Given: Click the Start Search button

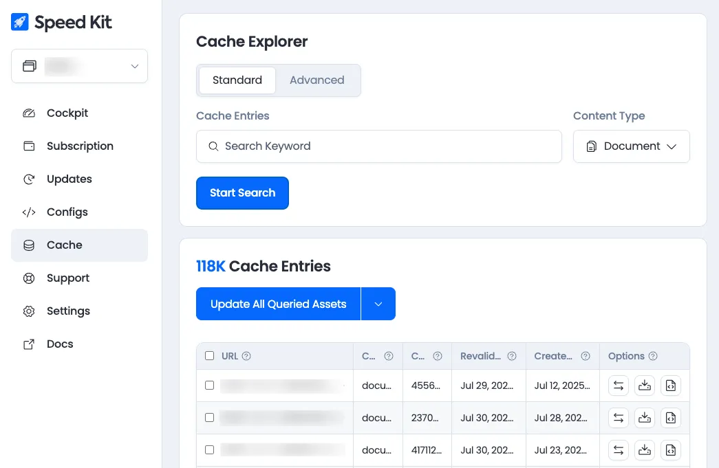Looking at the screenshot, I should 243,193.
